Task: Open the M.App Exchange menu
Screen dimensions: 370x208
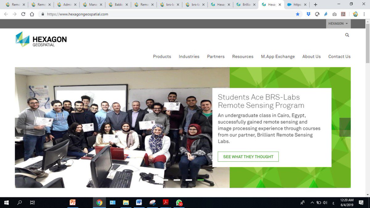Action: 278,56
